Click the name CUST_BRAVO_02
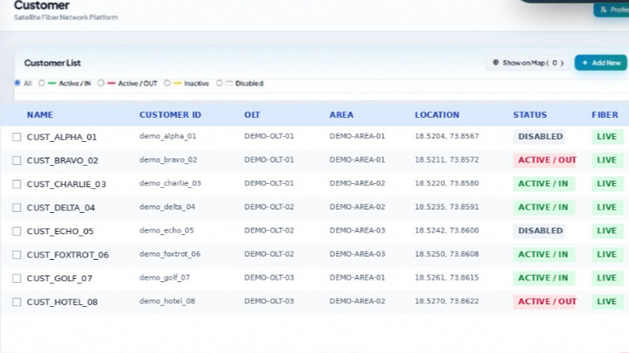 click(63, 161)
